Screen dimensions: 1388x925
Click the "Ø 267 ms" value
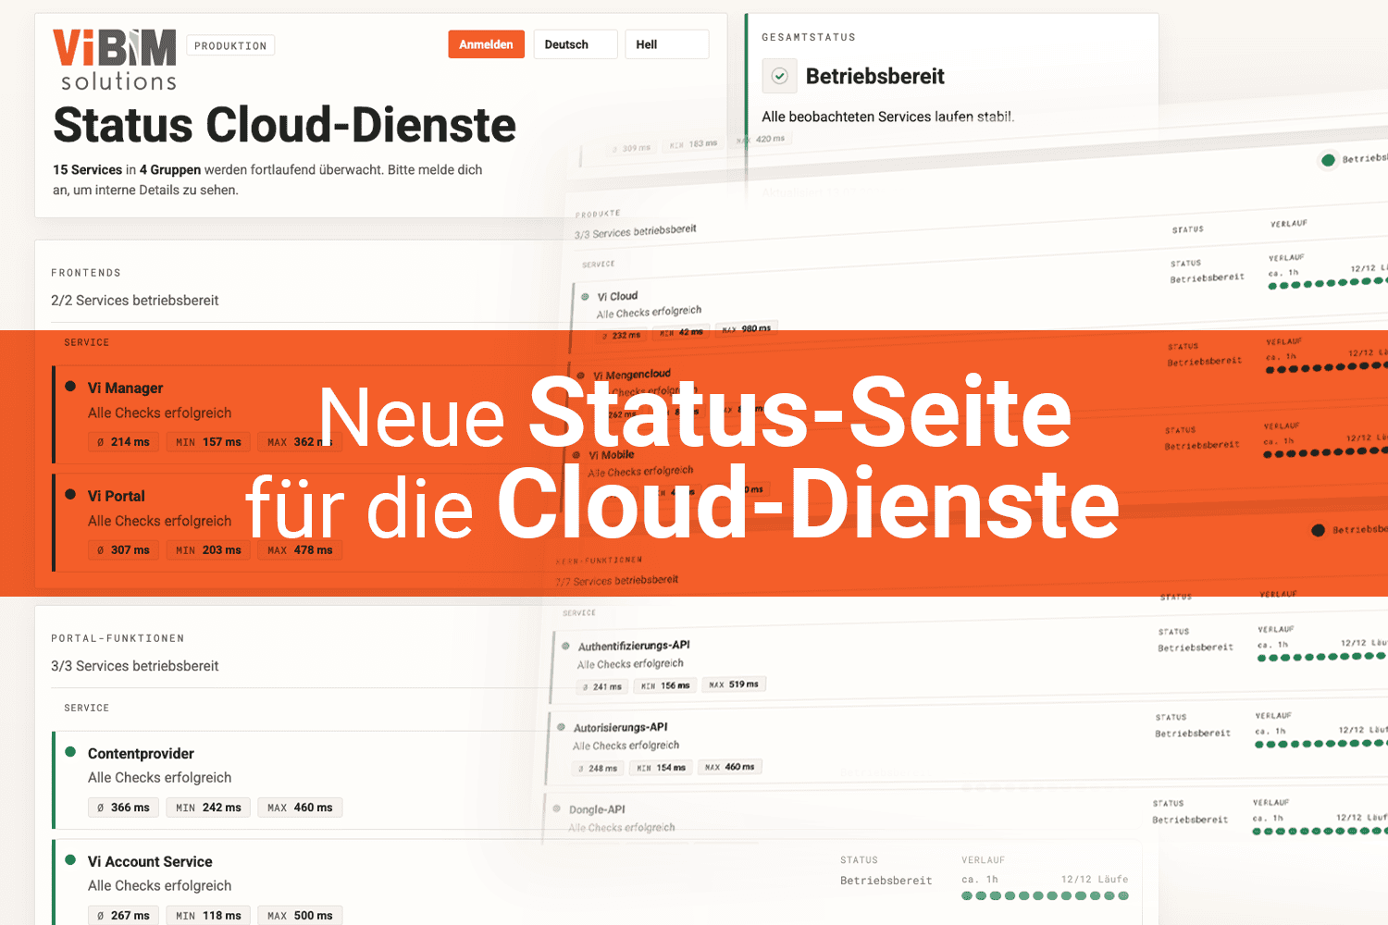pos(123,916)
